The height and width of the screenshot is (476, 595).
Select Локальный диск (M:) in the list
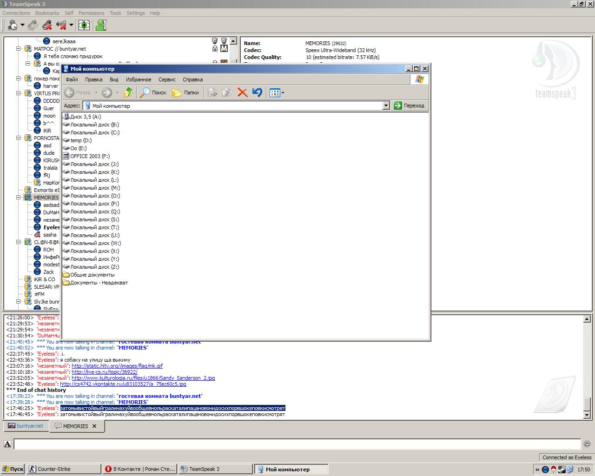pos(91,188)
